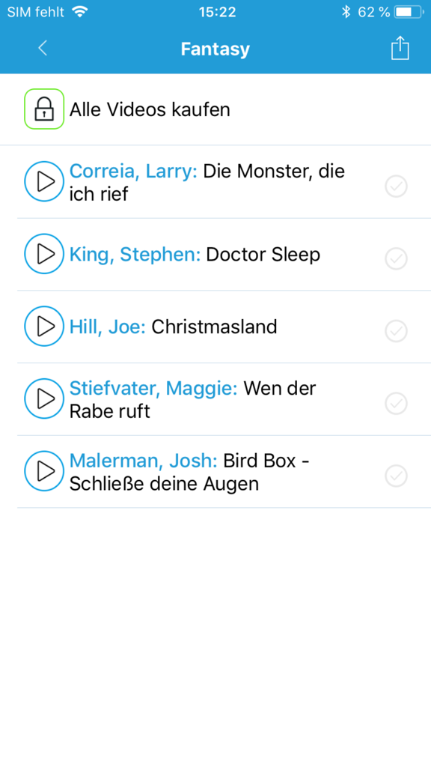The height and width of the screenshot is (767, 431).
Task: Tap the Fantasy title header
Action: 215,48
